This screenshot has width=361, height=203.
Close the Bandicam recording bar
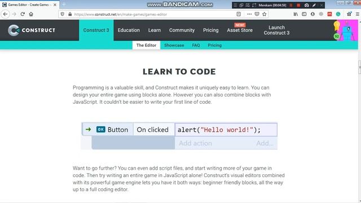point(322,5)
